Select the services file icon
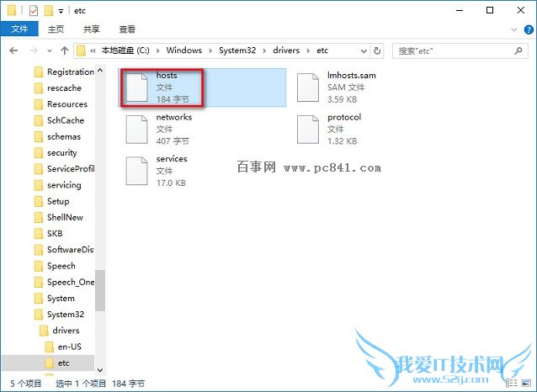Image resolution: width=537 pixels, height=392 pixels. [x=136, y=171]
